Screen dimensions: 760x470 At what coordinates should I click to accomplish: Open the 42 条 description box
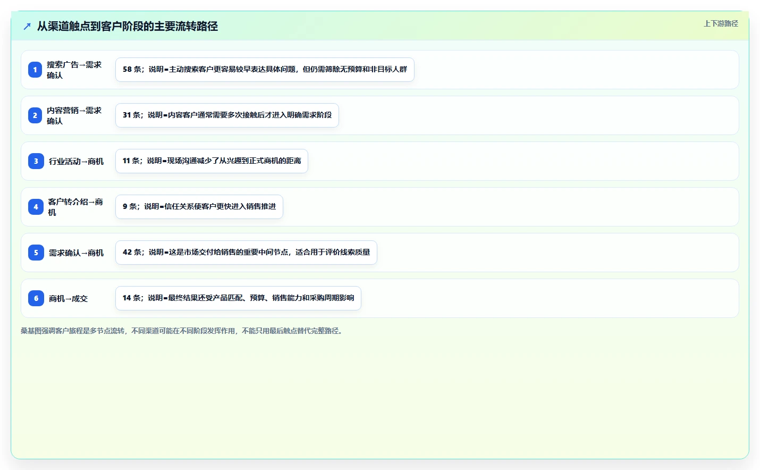tap(246, 253)
